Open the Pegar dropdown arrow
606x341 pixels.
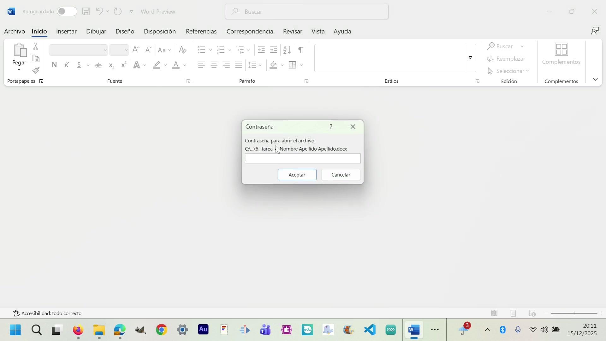[x=19, y=70]
